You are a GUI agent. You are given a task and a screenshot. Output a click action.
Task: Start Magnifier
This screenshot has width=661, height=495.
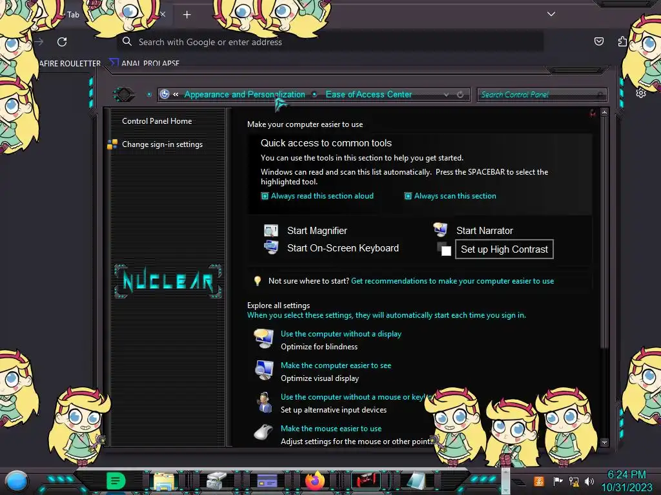[317, 231]
